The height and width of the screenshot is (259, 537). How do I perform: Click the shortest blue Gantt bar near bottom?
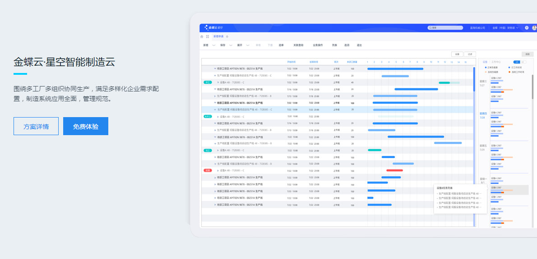tap(370, 197)
